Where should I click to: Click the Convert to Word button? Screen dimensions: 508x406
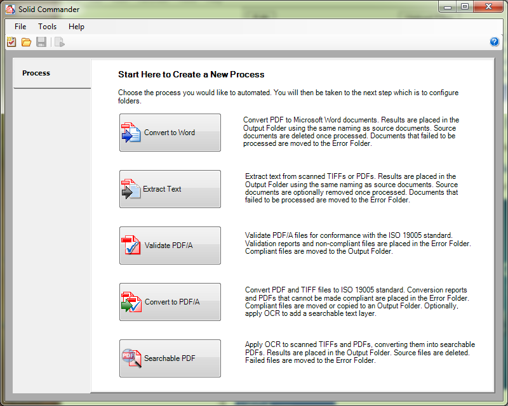point(170,133)
